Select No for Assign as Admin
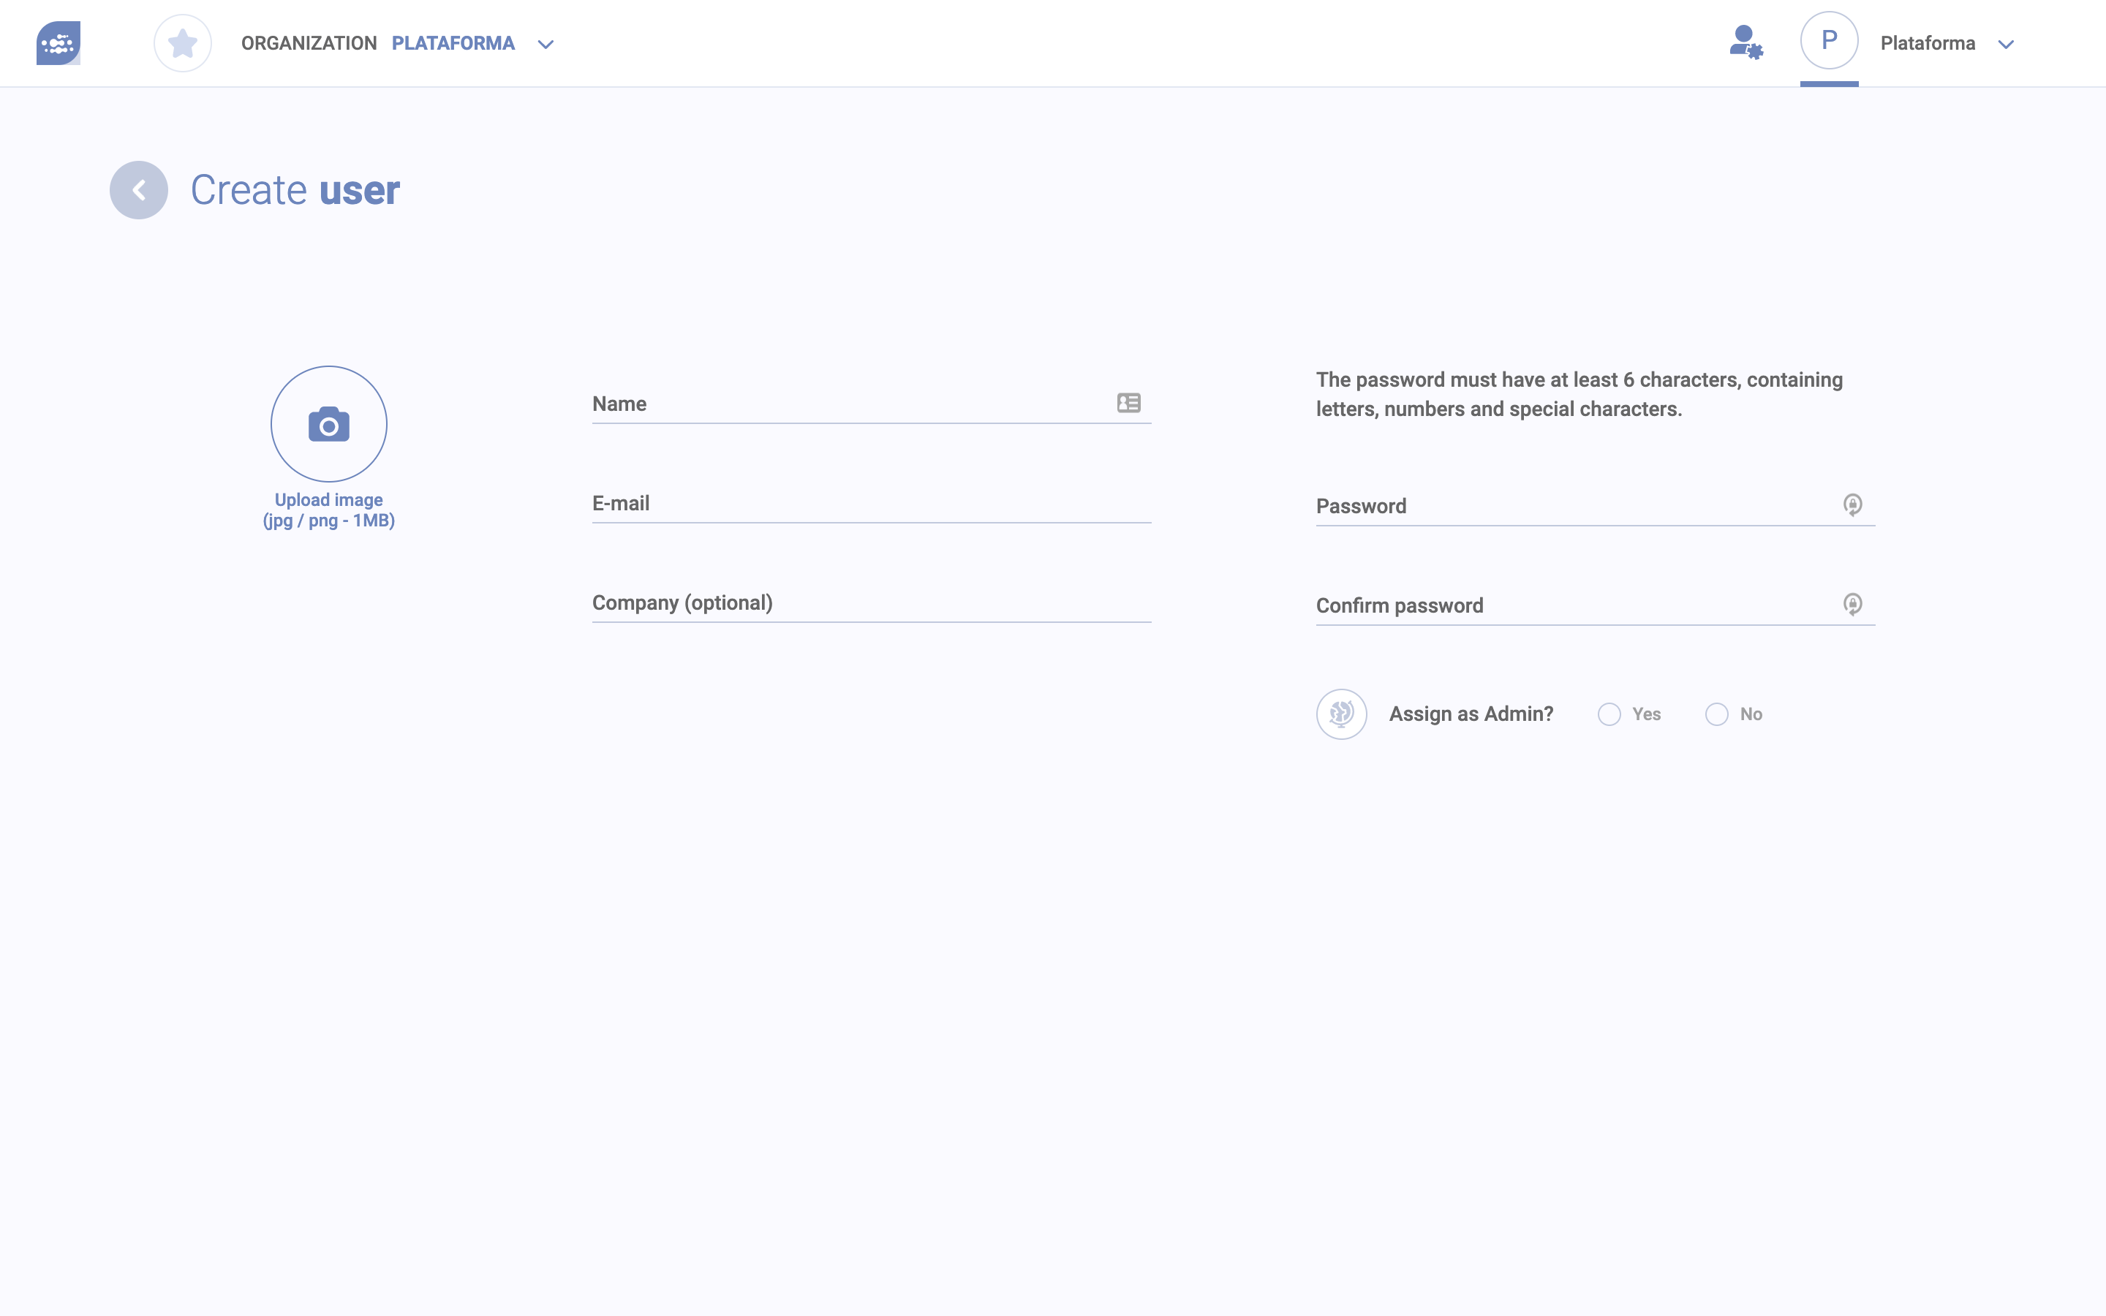The height and width of the screenshot is (1316, 2106). [1716, 714]
